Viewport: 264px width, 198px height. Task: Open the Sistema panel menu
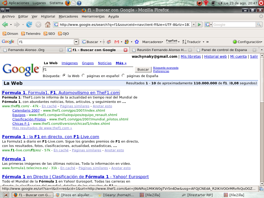click(x=56, y=3)
